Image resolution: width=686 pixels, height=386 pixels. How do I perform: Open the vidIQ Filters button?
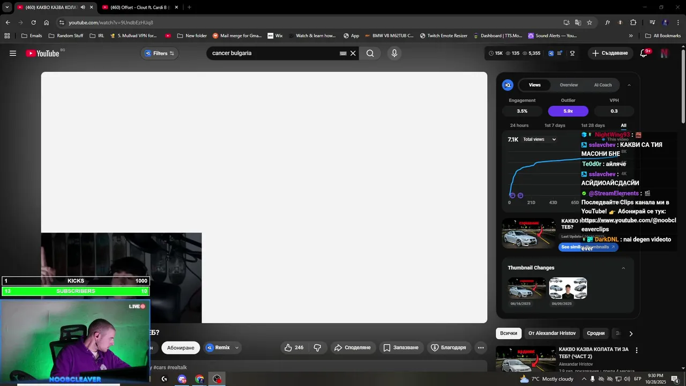pos(160,53)
